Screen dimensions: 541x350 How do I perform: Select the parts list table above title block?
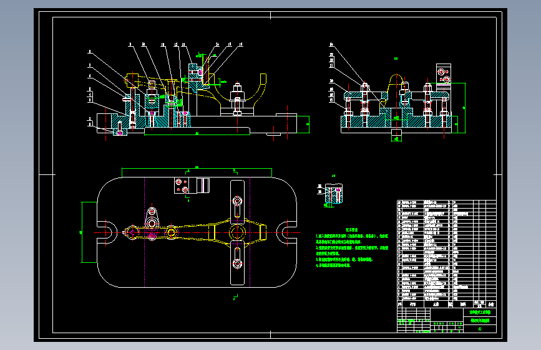tap(447, 254)
